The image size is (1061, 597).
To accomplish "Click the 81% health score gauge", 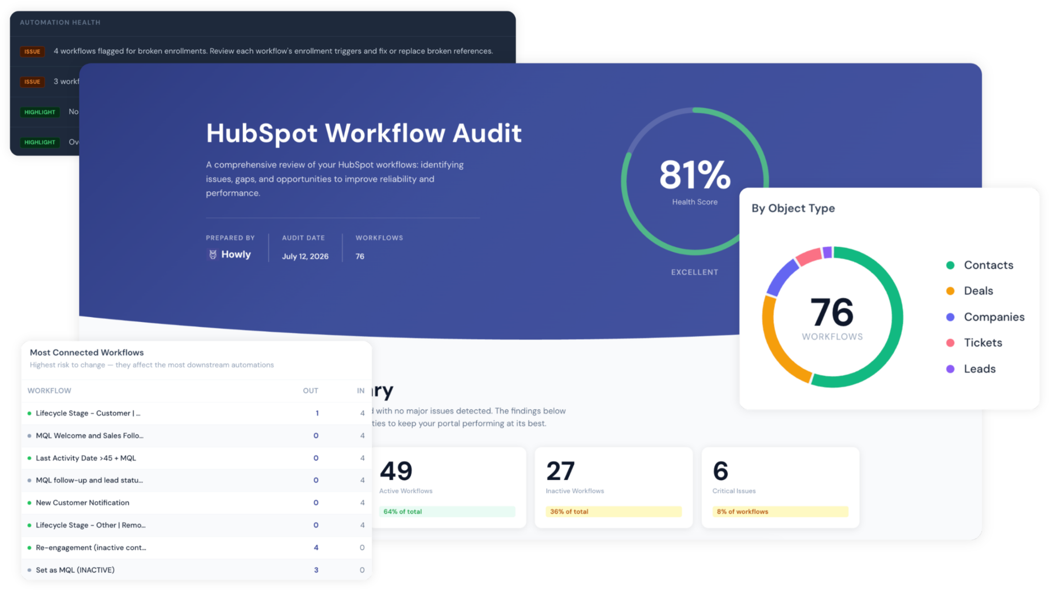I will [694, 181].
